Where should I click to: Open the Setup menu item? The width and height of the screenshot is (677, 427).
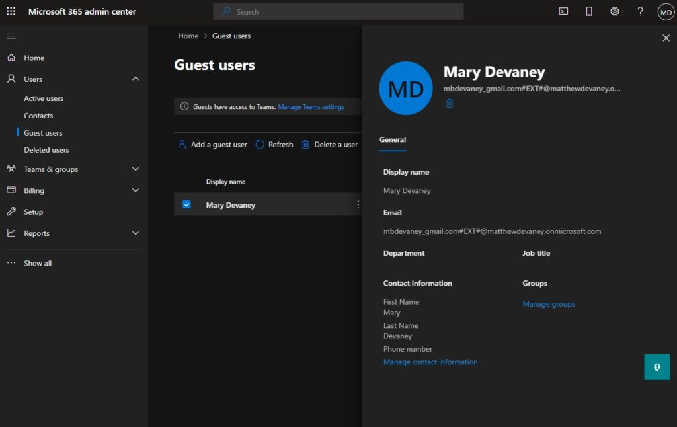(x=33, y=212)
